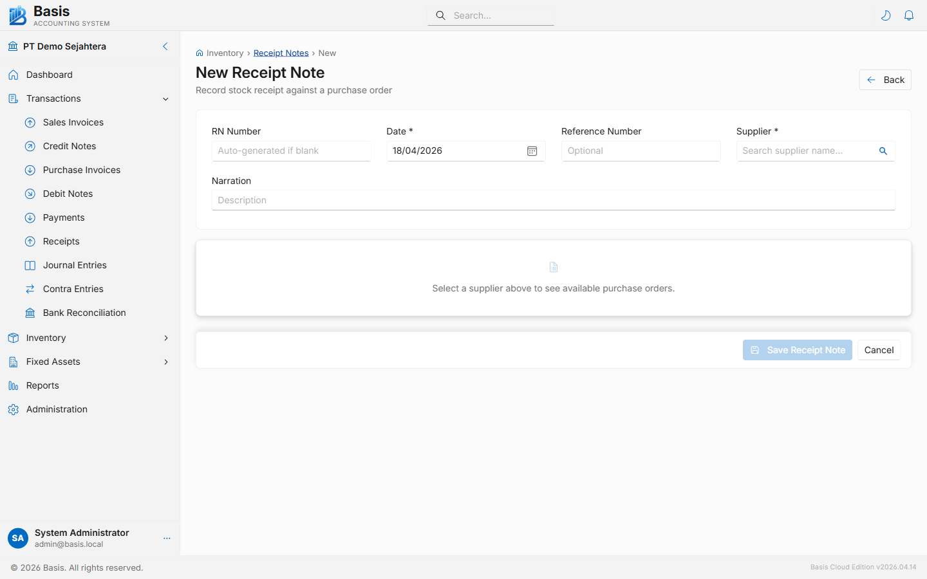Collapse the Transactions menu group

pyautogui.click(x=165, y=99)
